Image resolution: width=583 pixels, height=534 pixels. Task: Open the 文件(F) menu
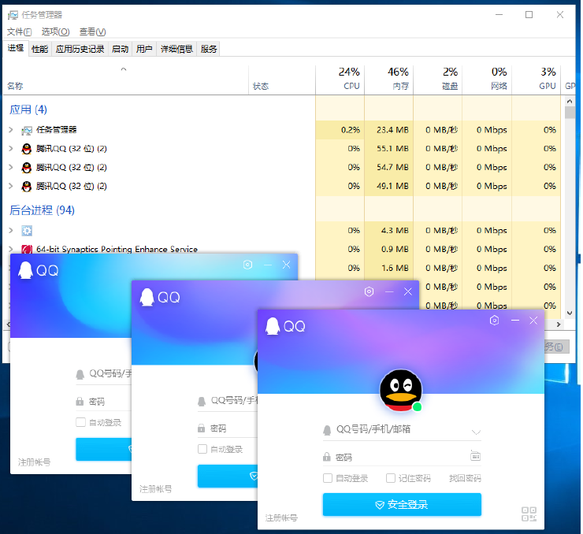point(20,32)
